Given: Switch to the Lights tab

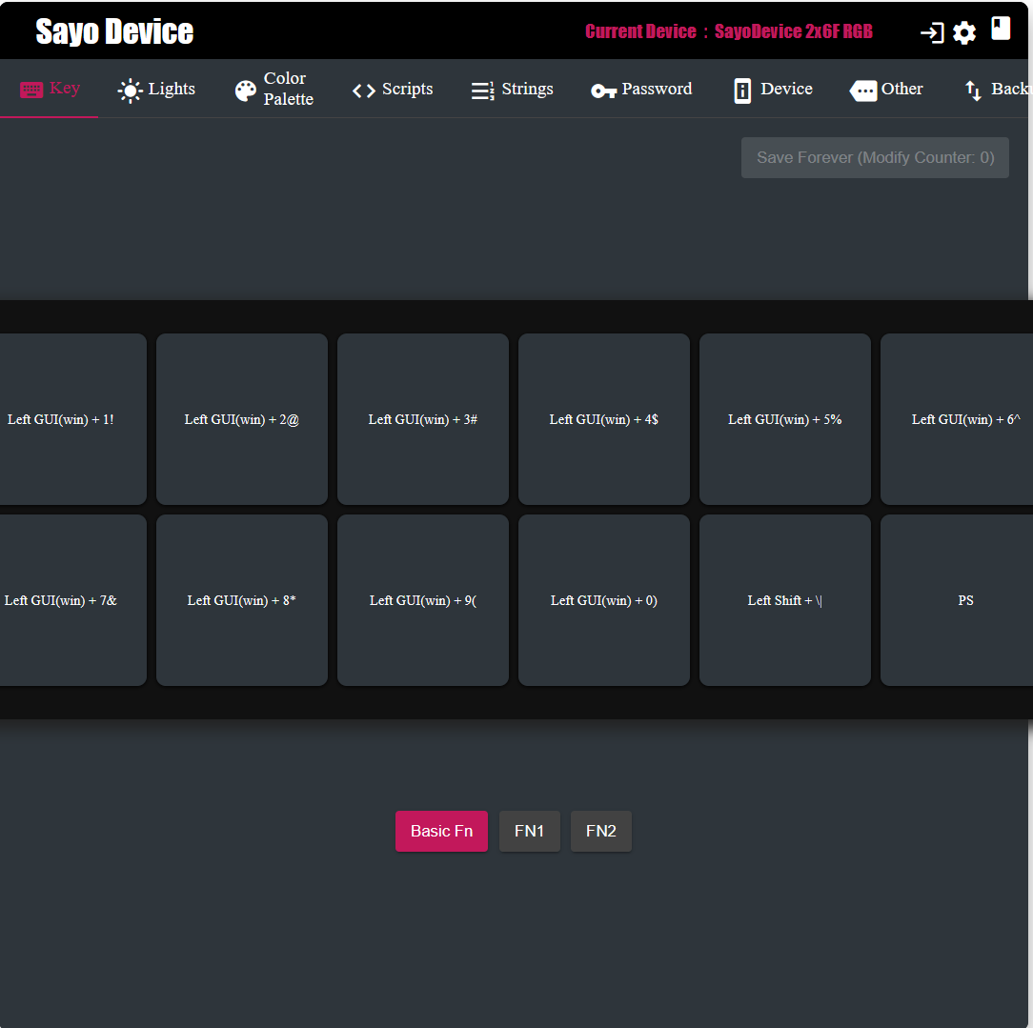Looking at the screenshot, I should 157,90.
